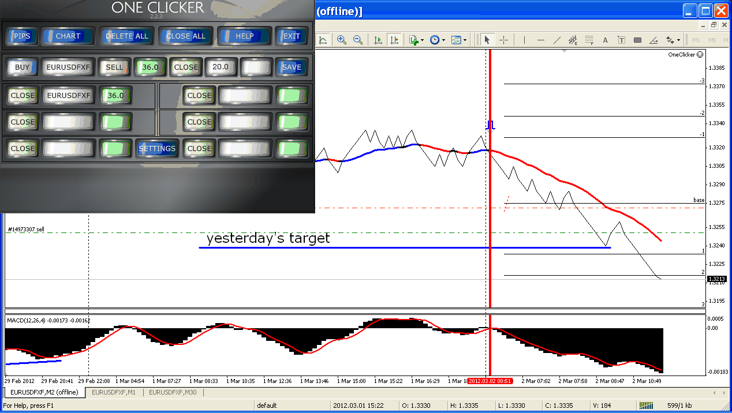Click the PIPS button in One Clicker
This screenshot has height=413, width=732.
pyautogui.click(x=22, y=36)
